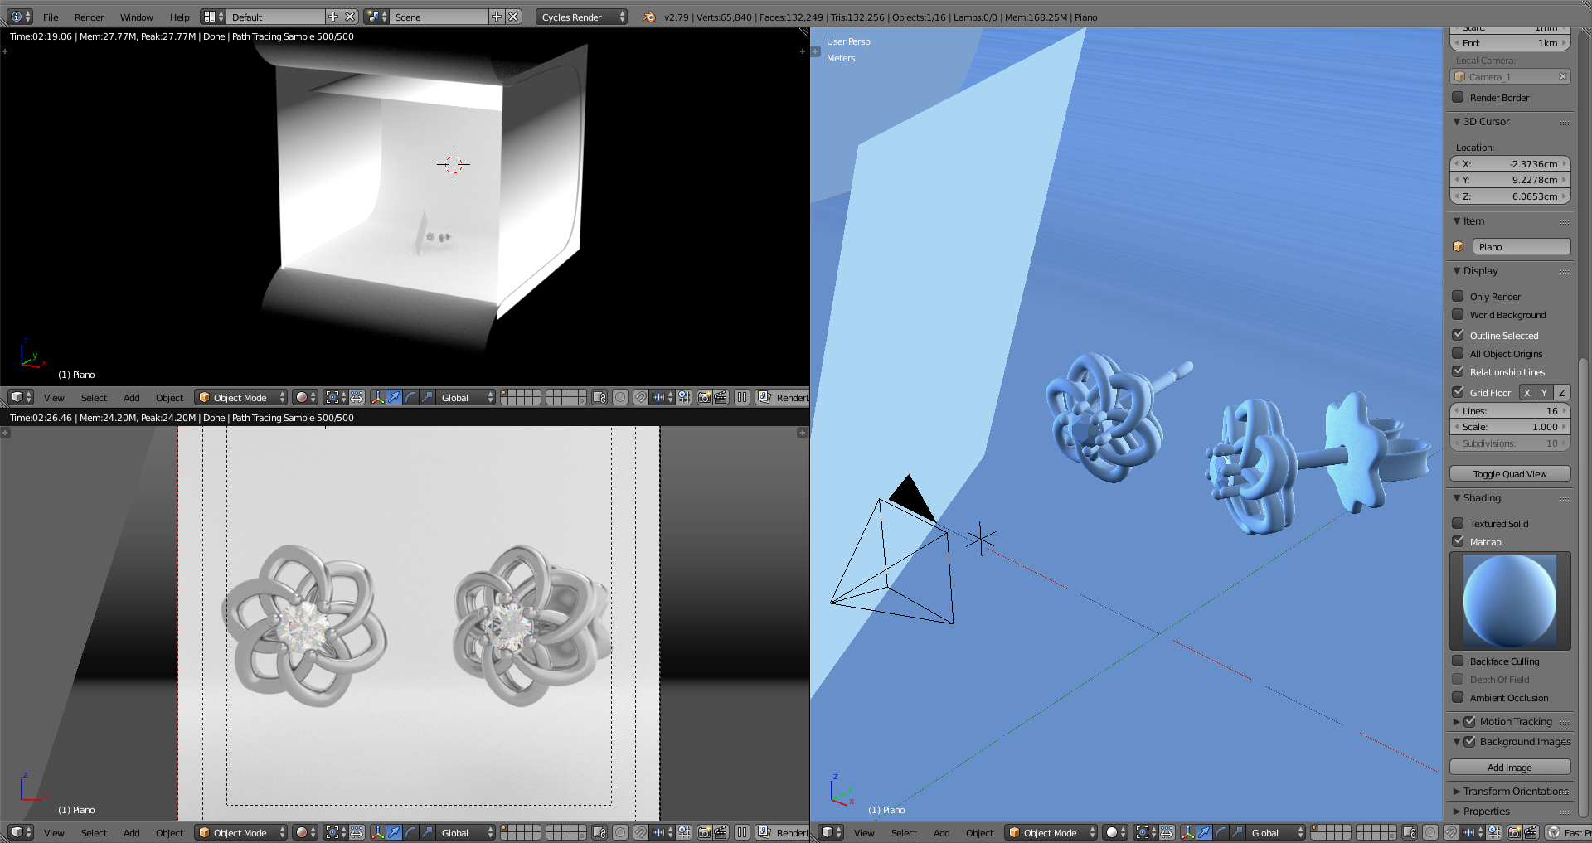Open the Add menu in right viewport header
The height and width of the screenshot is (843, 1592).
(941, 832)
